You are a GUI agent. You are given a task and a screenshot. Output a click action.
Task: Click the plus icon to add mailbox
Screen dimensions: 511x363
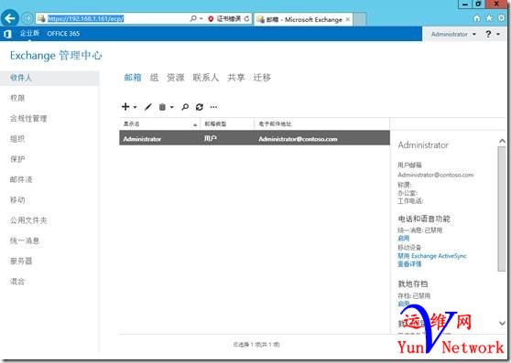[x=125, y=107]
